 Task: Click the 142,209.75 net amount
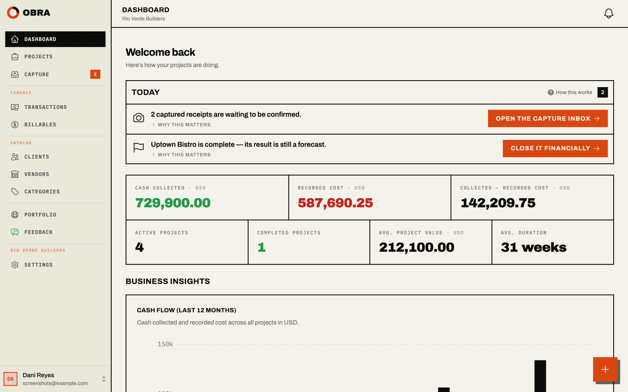pos(498,203)
